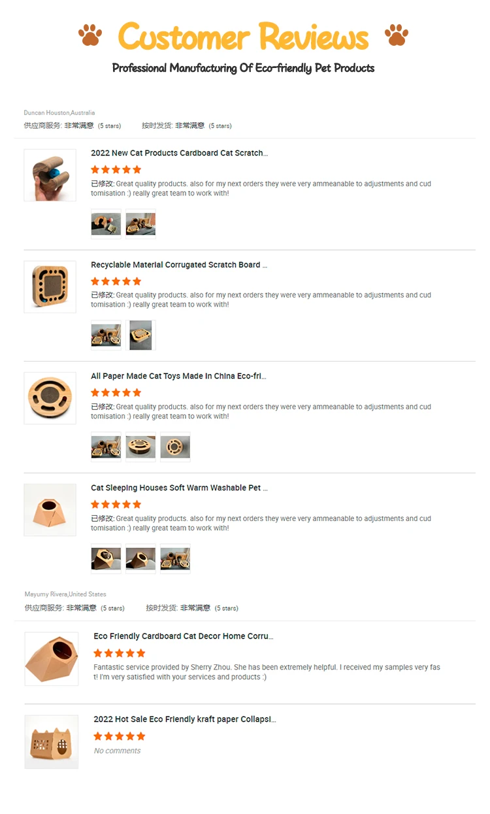490x814 pixels.
Task: View the Cat Sleeping Houses product image
Action: tap(50, 510)
